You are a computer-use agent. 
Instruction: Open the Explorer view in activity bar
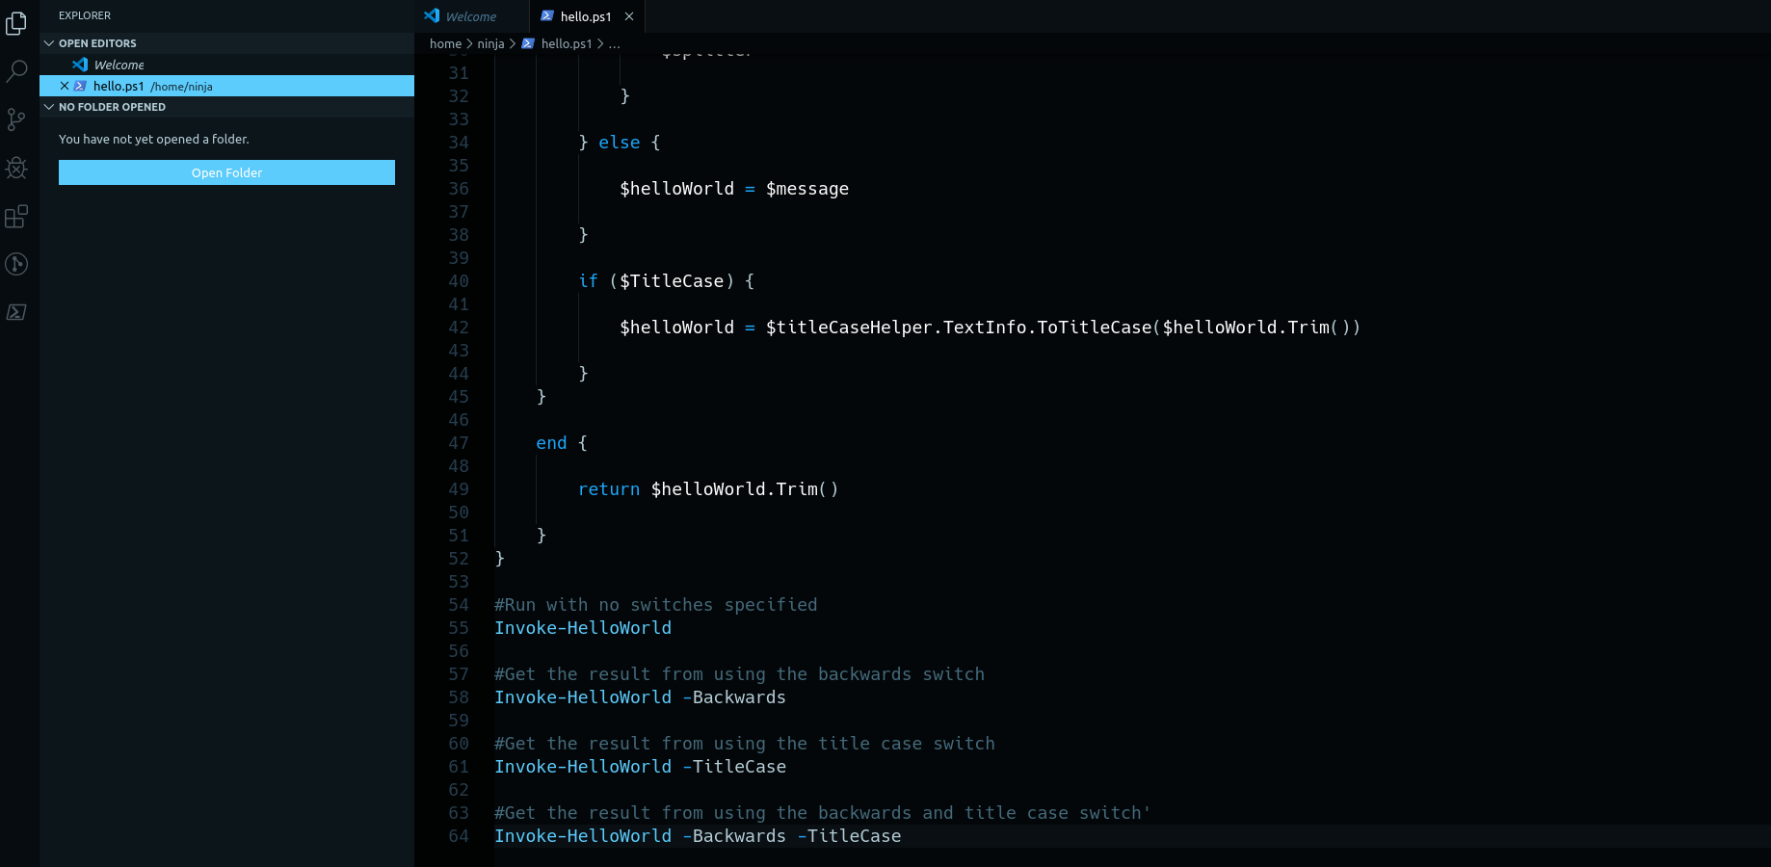coord(16,23)
